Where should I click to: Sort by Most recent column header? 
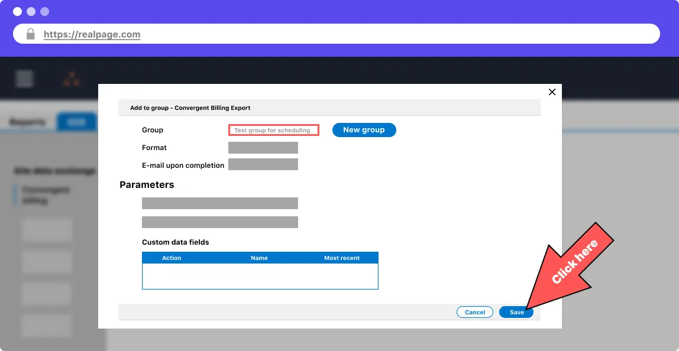point(342,258)
